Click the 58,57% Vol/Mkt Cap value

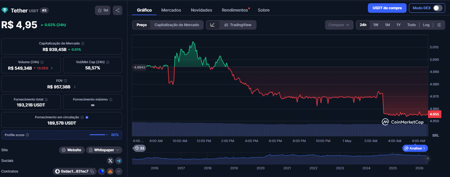pos(93,68)
